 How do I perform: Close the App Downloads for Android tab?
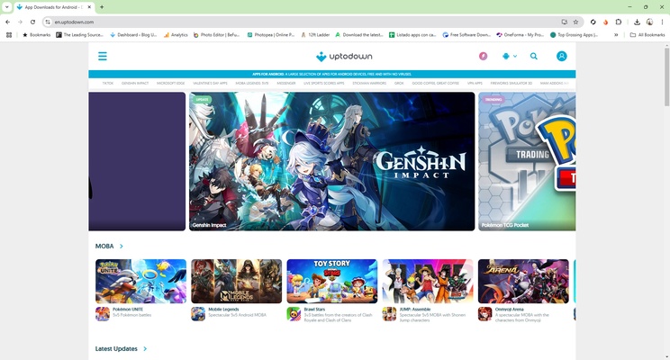tap(89, 7)
